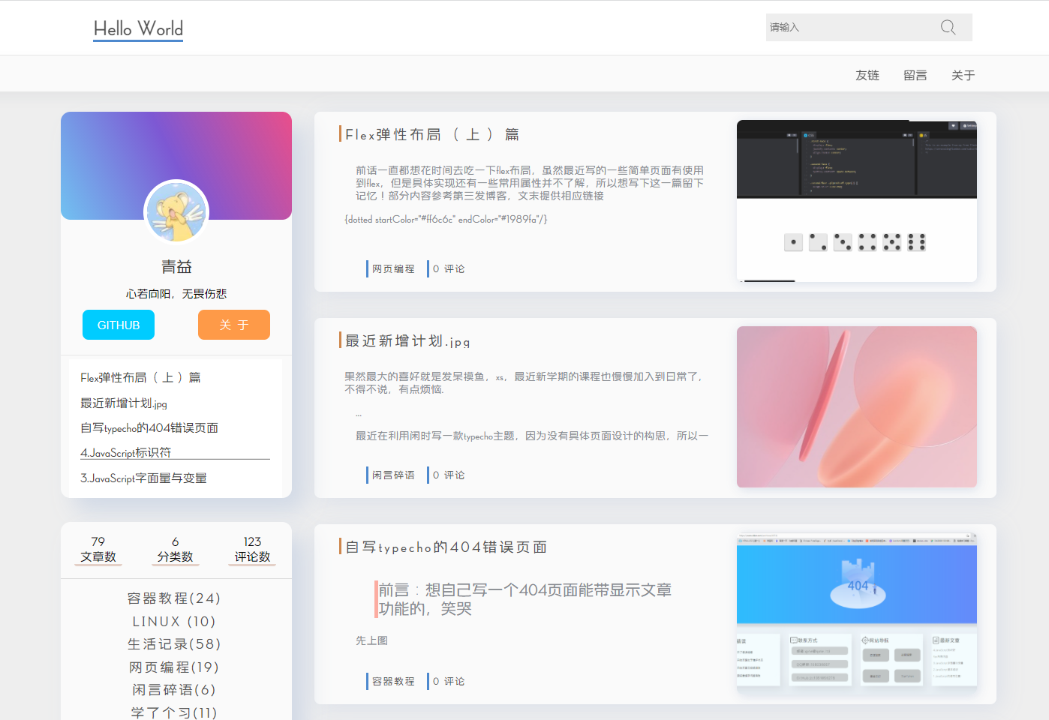
Task: Go to the 留言 navigation page
Action: [915, 75]
